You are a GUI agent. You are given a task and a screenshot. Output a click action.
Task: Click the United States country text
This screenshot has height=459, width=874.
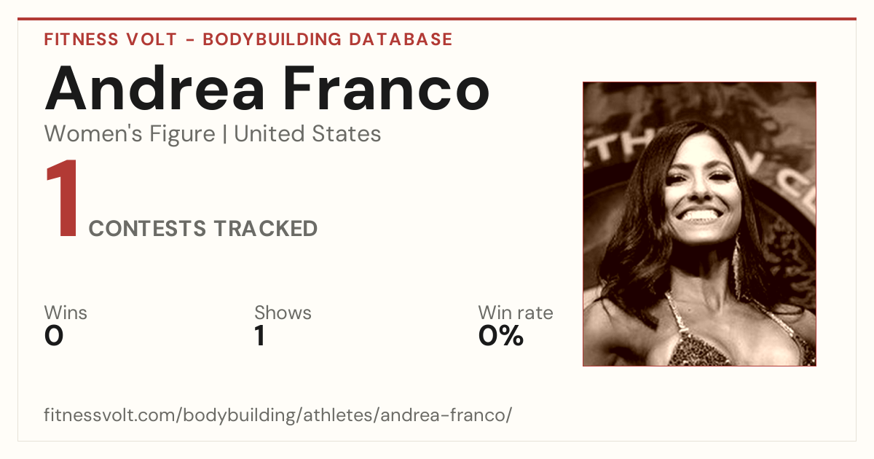(307, 134)
